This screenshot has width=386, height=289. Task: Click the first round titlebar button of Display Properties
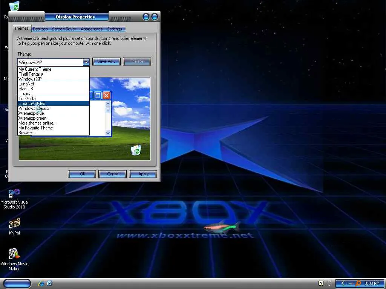click(146, 17)
